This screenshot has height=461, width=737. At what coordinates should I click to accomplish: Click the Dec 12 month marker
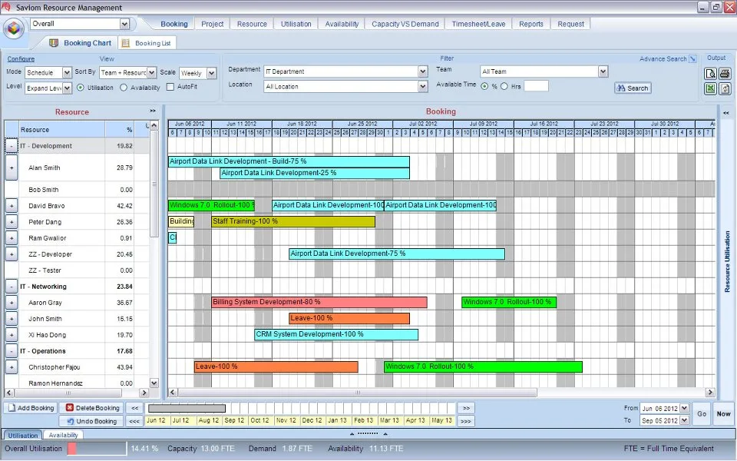tap(312, 420)
